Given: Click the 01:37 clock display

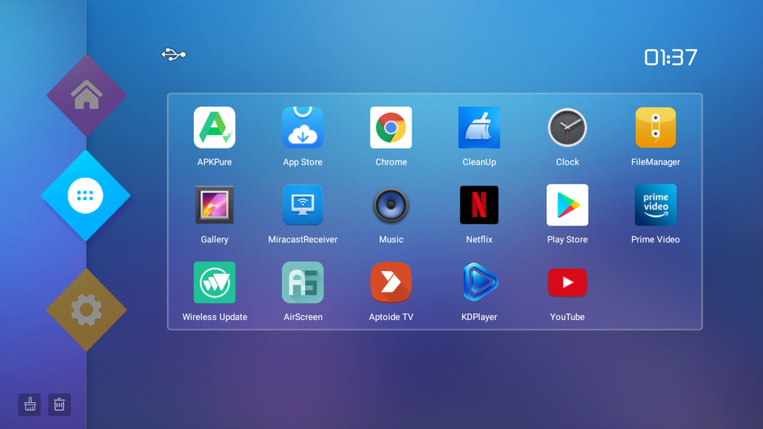Looking at the screenshot, I should point(671,57).
